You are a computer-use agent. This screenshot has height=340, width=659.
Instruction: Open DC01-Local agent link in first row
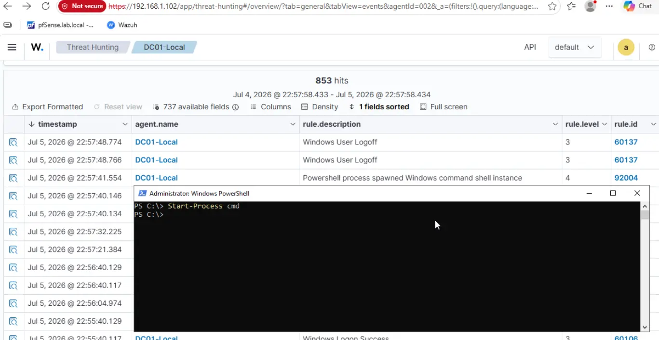156,142
